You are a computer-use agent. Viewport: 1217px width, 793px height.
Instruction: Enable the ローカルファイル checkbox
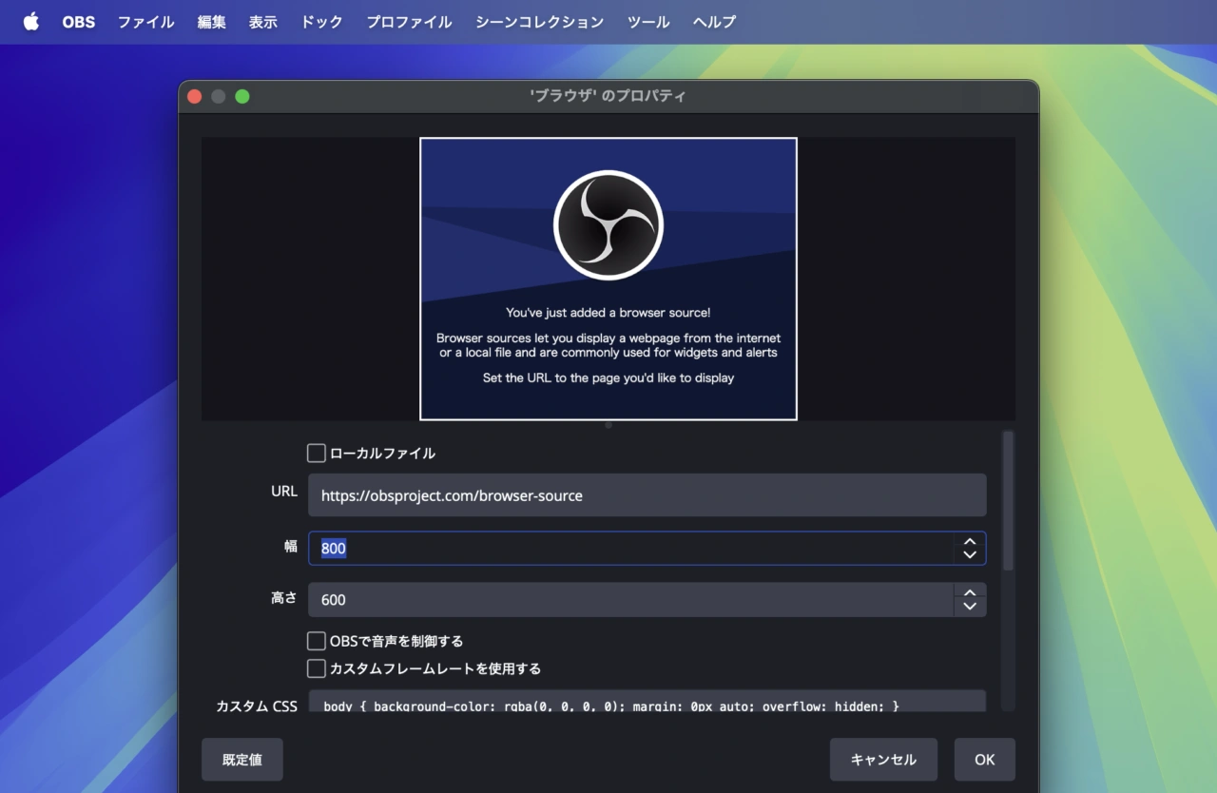pyautogui.click(x=317, y=454)
